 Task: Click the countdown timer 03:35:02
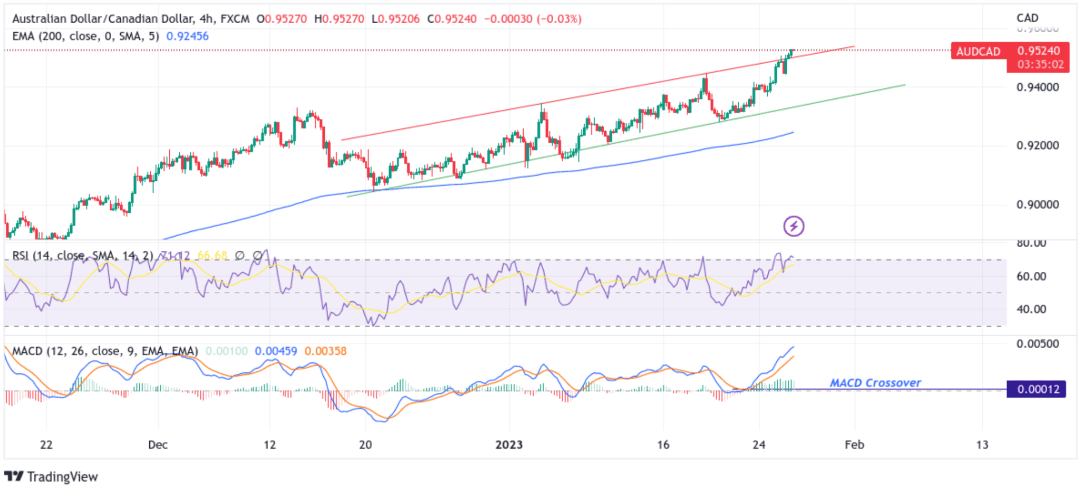point(1040,65)
